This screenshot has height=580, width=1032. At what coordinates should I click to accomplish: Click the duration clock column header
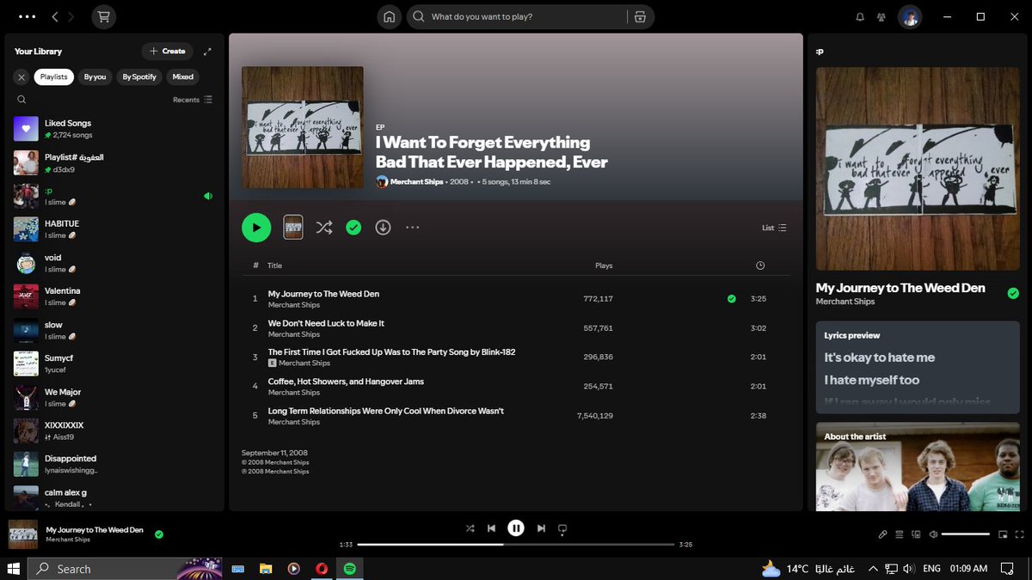point(760,266)
